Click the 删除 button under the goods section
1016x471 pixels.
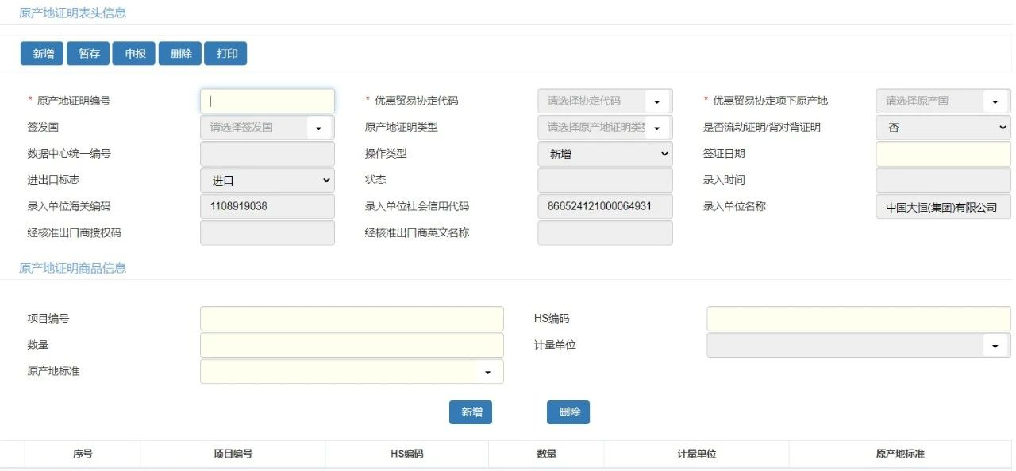click(568, 412)
